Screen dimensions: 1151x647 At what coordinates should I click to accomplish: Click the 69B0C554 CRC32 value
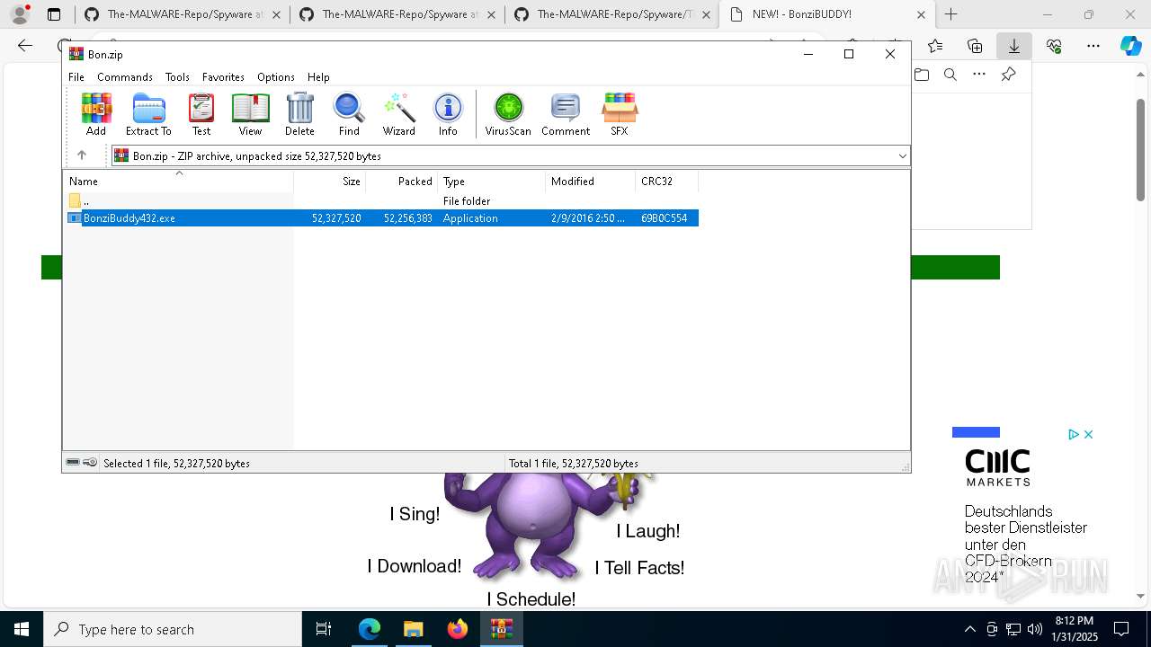(x=664, y=218)
